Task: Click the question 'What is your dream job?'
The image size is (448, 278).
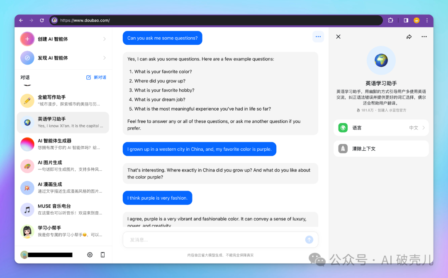Action: coord(160,99)
